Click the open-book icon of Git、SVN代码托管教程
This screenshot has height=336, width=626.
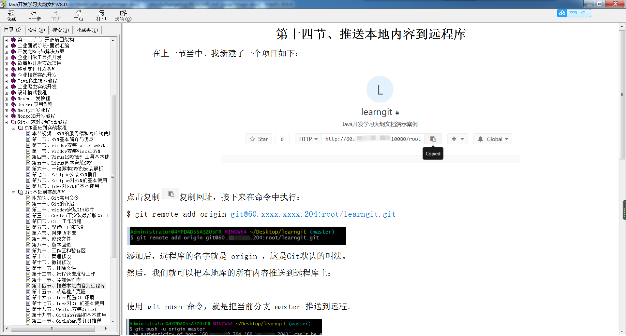coord(13,122)
